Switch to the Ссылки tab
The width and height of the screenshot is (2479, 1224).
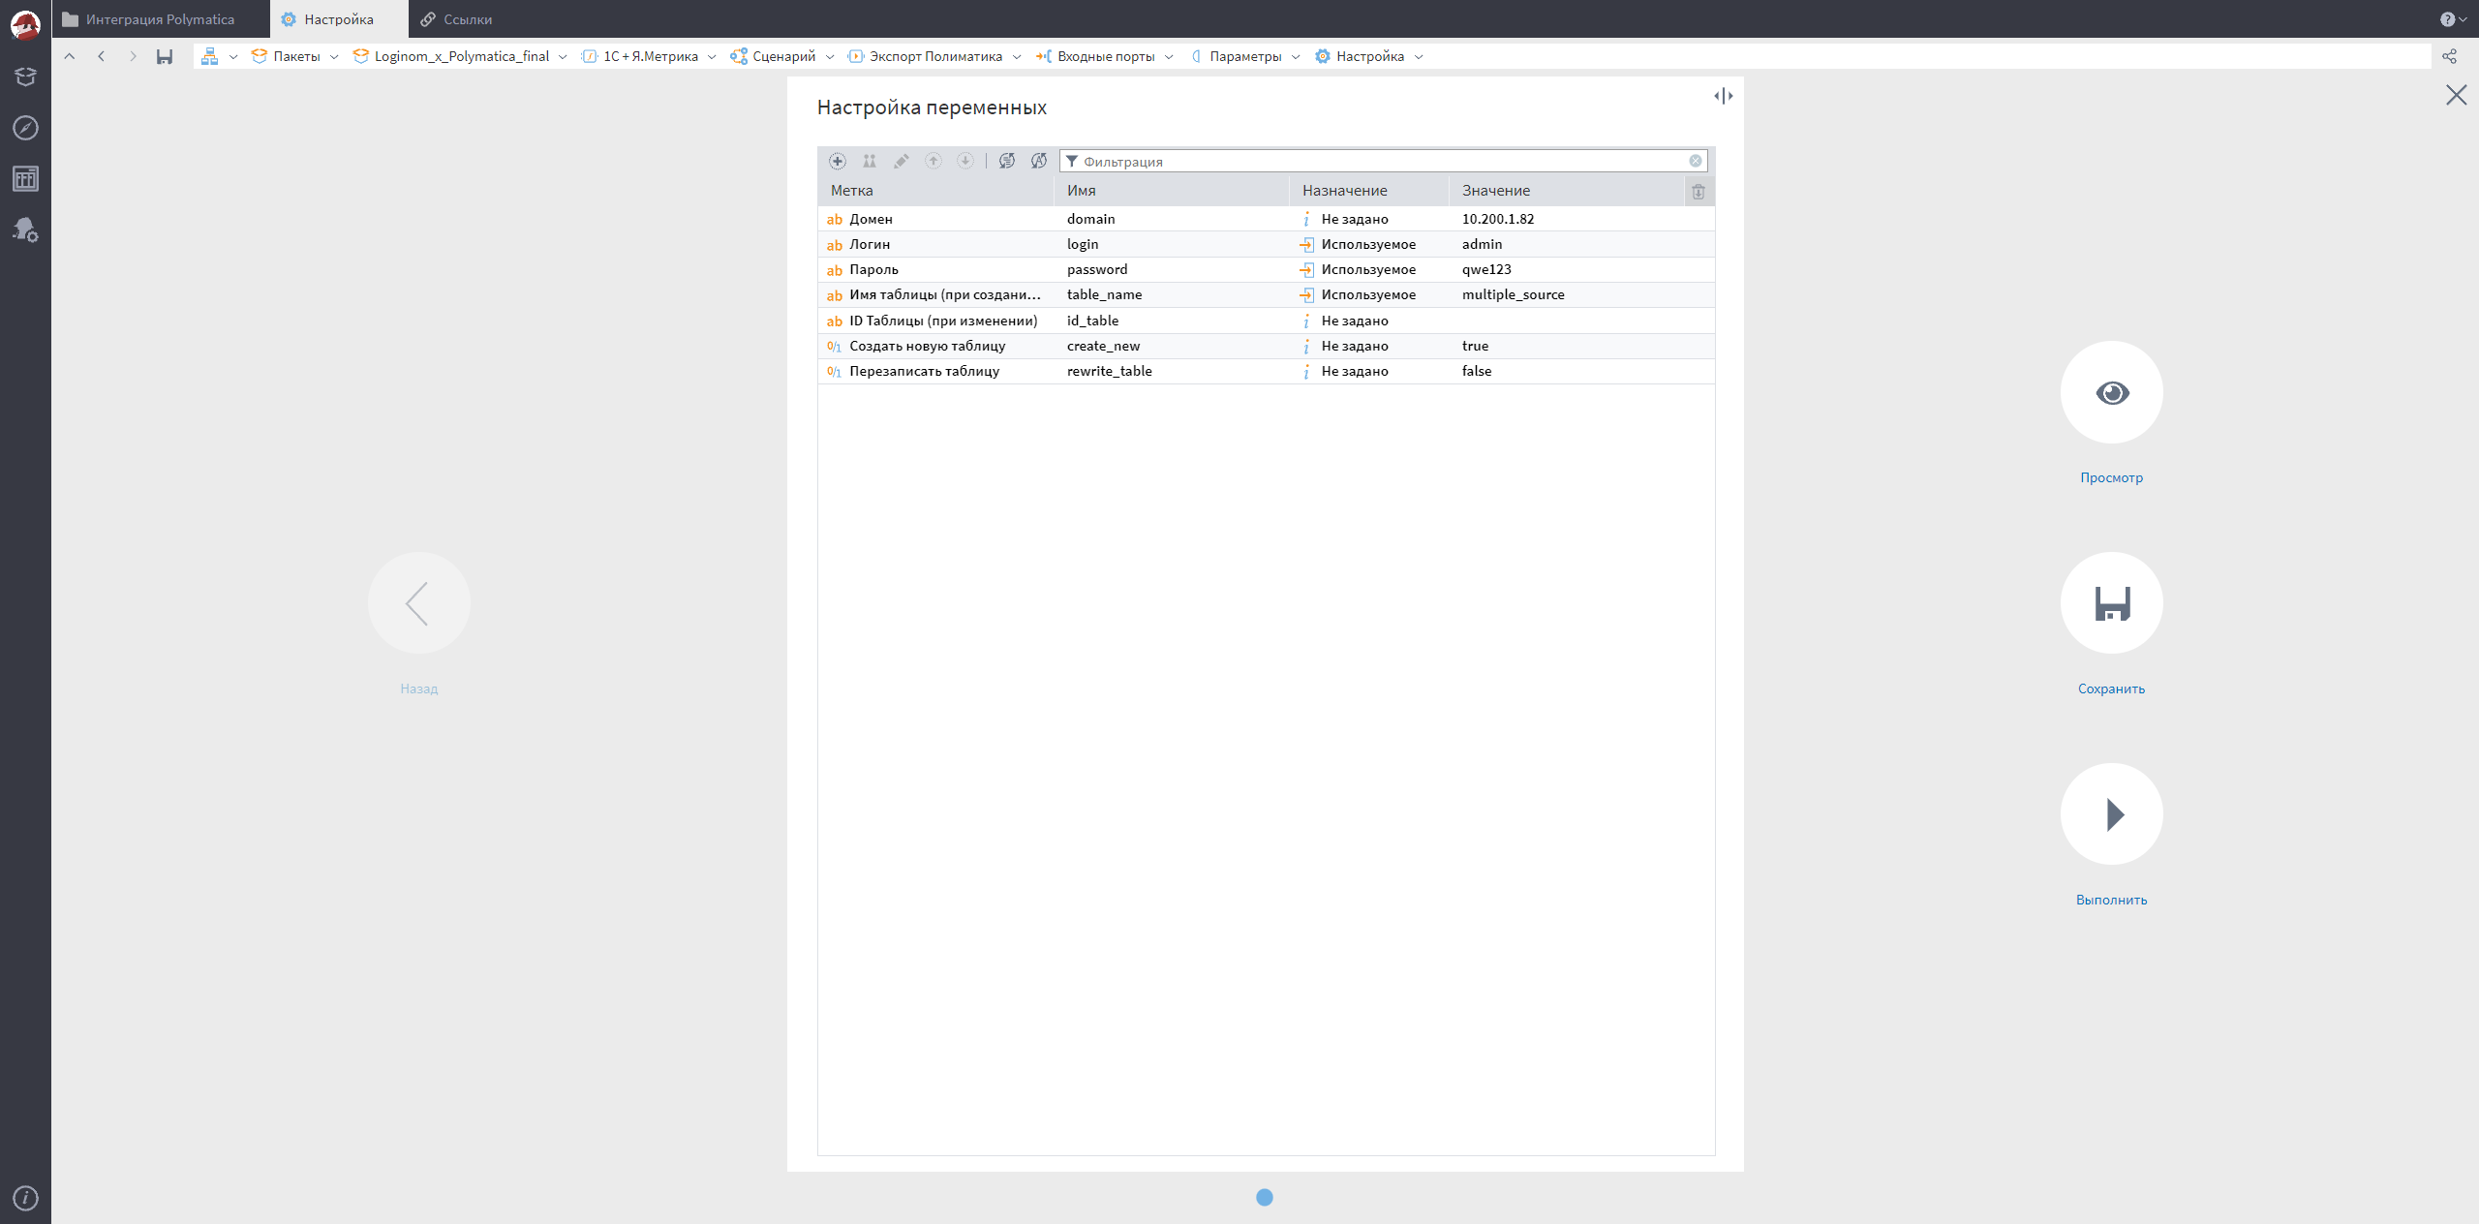(x=456, y=19)
